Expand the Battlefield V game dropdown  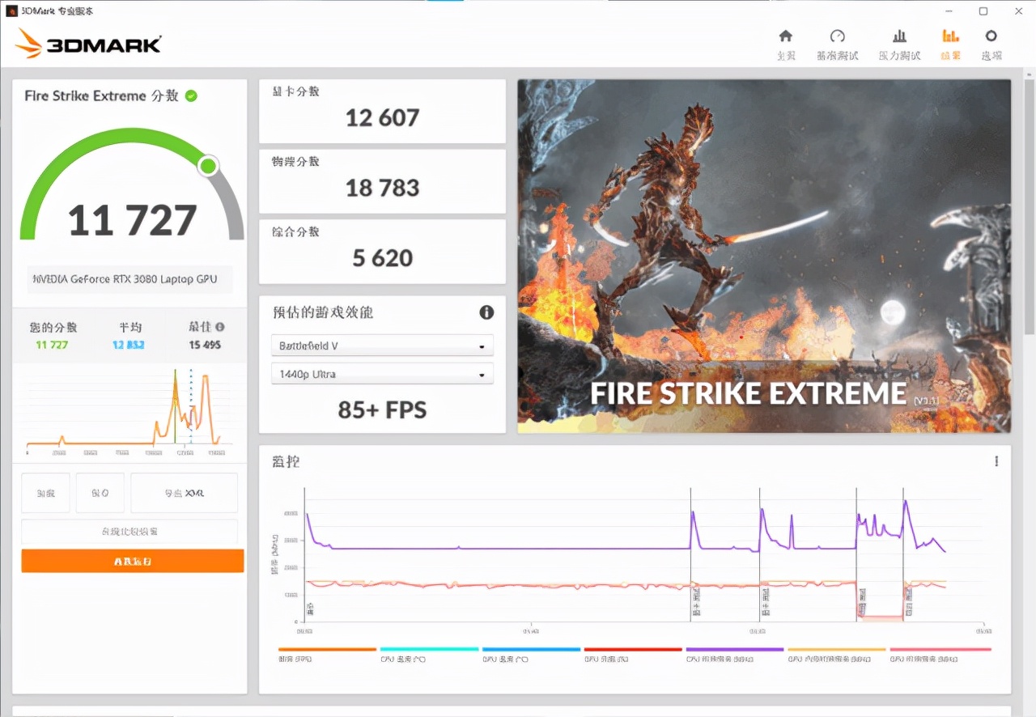pos(382,346)
